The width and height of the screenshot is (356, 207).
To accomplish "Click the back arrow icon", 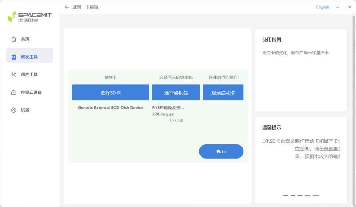I will (66, 7).
